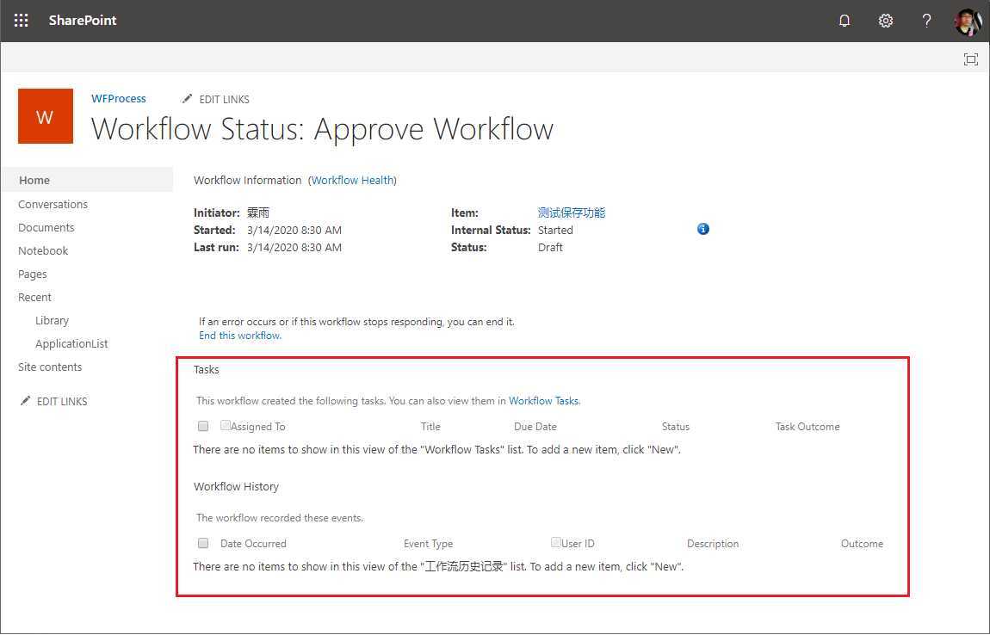Click the pencil icon in left navigation EDIT LINKS
The height and width of the screenshot is (635, 990).
[x=25, y=401]
